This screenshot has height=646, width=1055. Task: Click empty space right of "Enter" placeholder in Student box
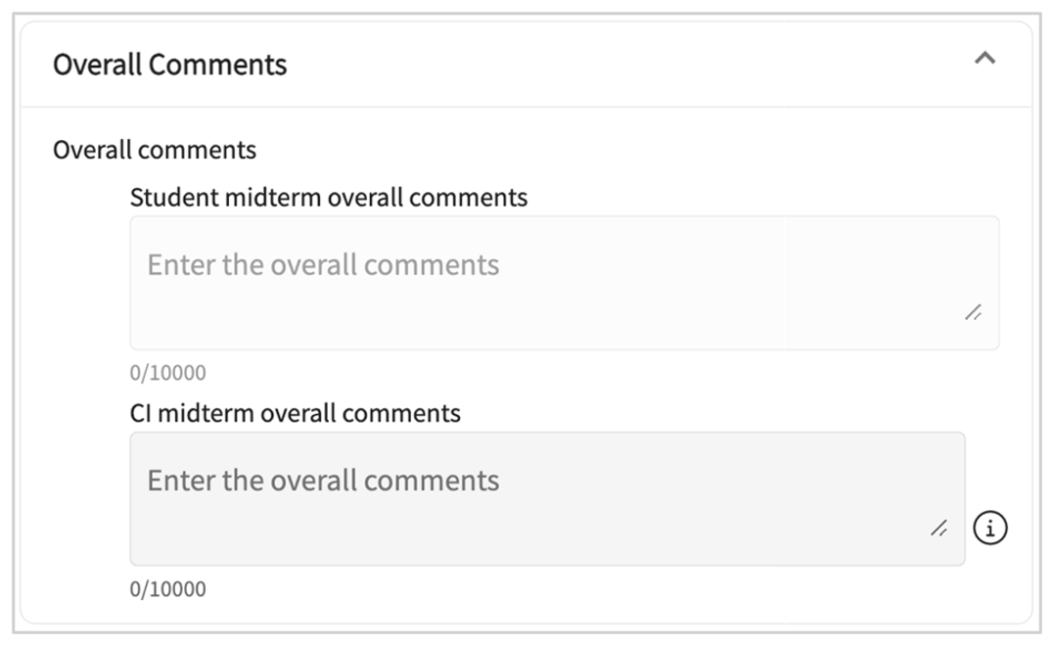tap(734, 265)
